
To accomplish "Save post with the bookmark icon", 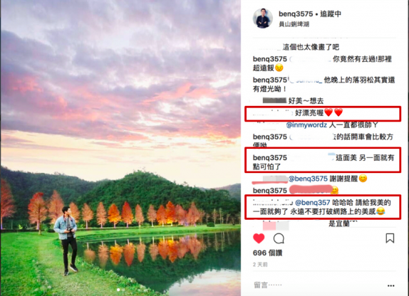I will 390,238.
